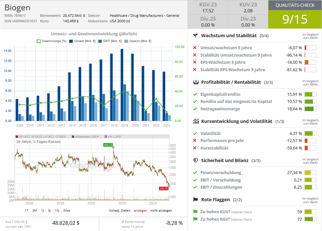Click the green flag beside Zu hohes KUV?

[195, 212]
